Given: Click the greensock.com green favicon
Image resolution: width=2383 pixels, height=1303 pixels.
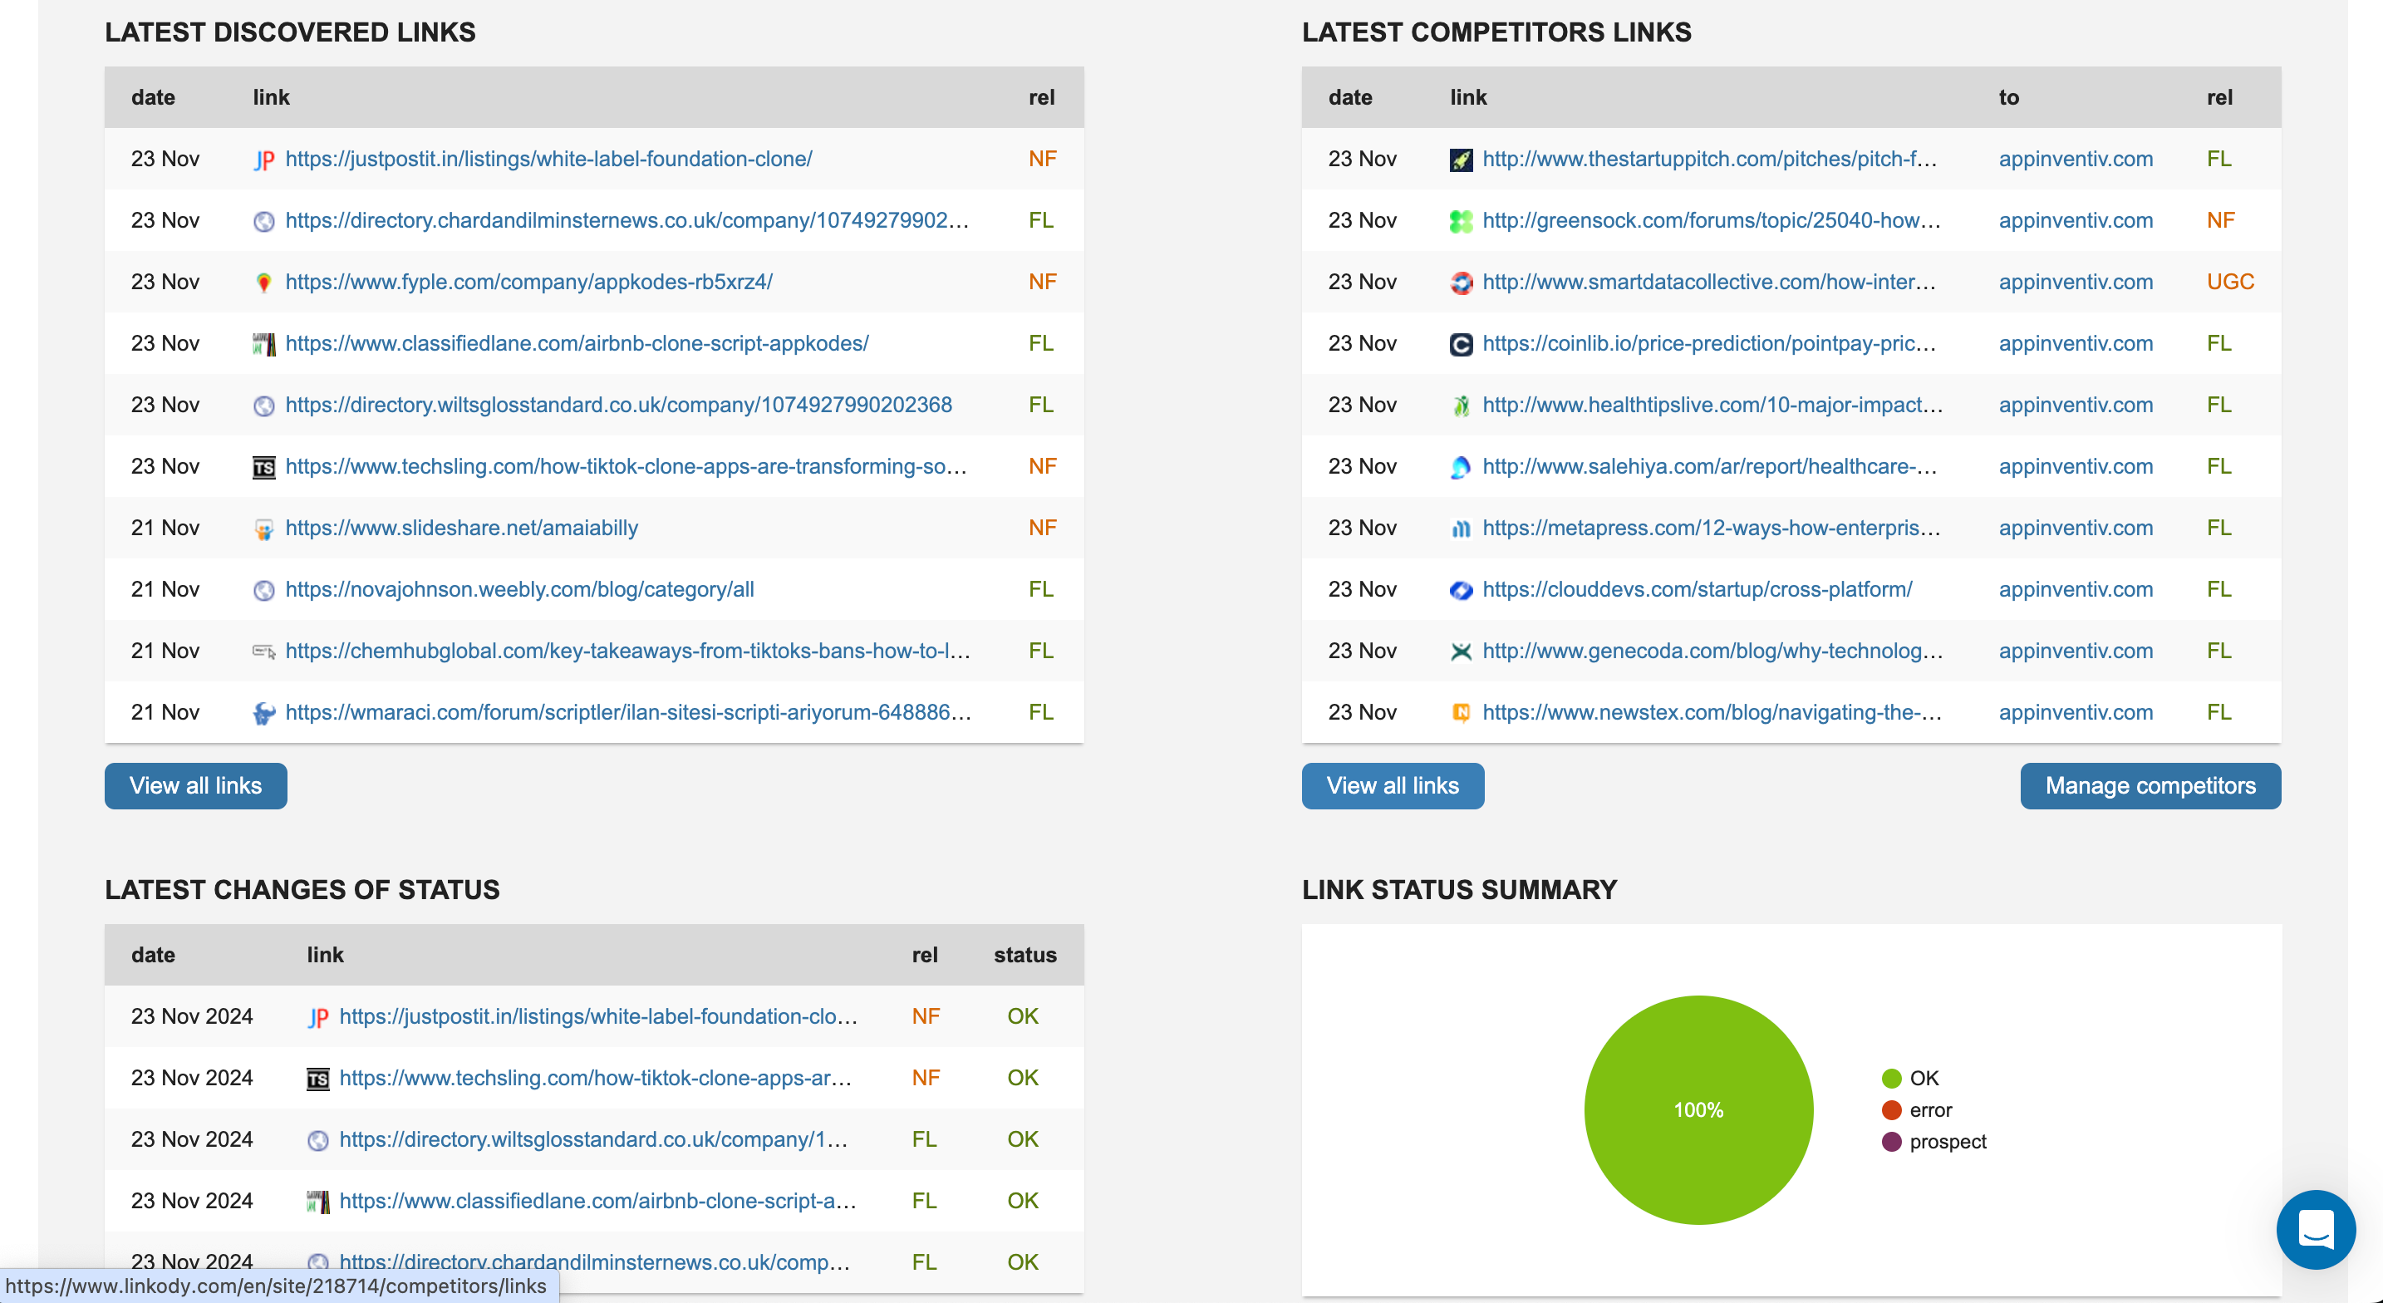Looking at the screenshot, I should click(1461, 221).
